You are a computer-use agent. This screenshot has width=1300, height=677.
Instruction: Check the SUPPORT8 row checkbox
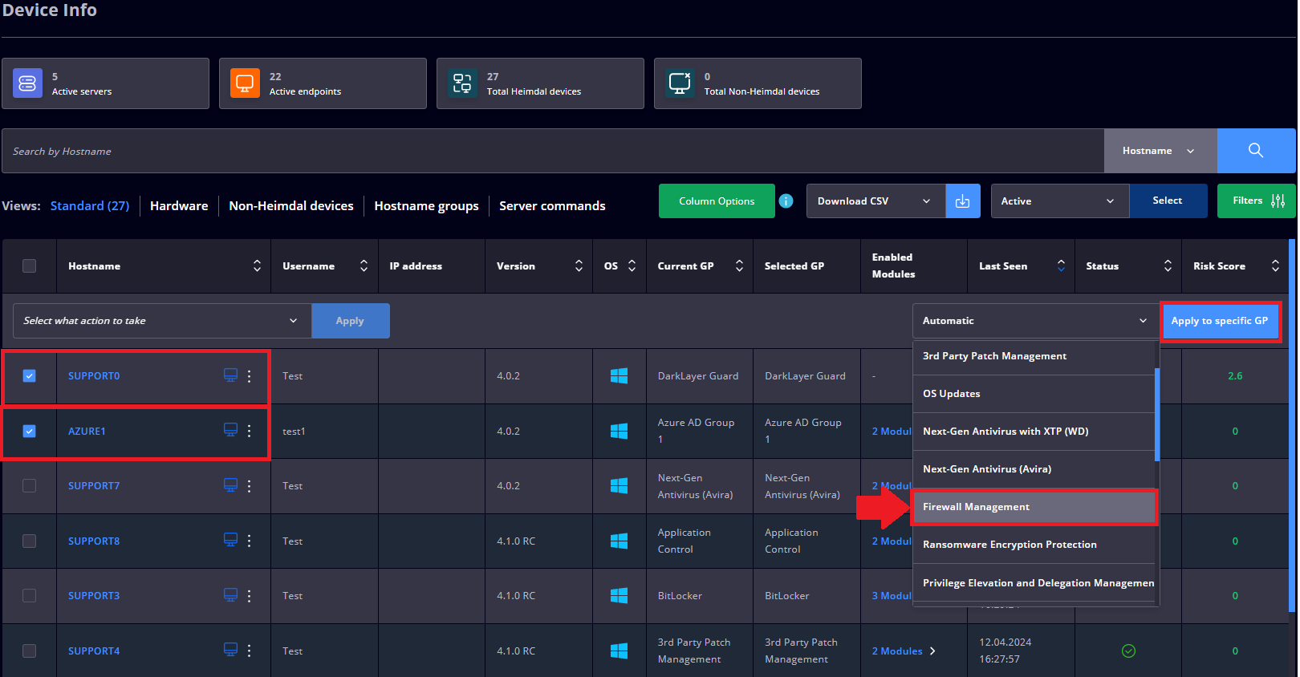tap(30, 541)
